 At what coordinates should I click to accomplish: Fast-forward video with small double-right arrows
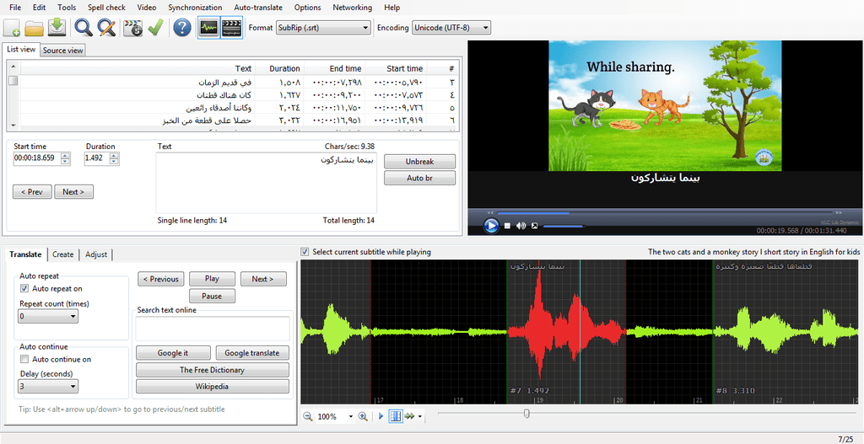pos(839,213)
